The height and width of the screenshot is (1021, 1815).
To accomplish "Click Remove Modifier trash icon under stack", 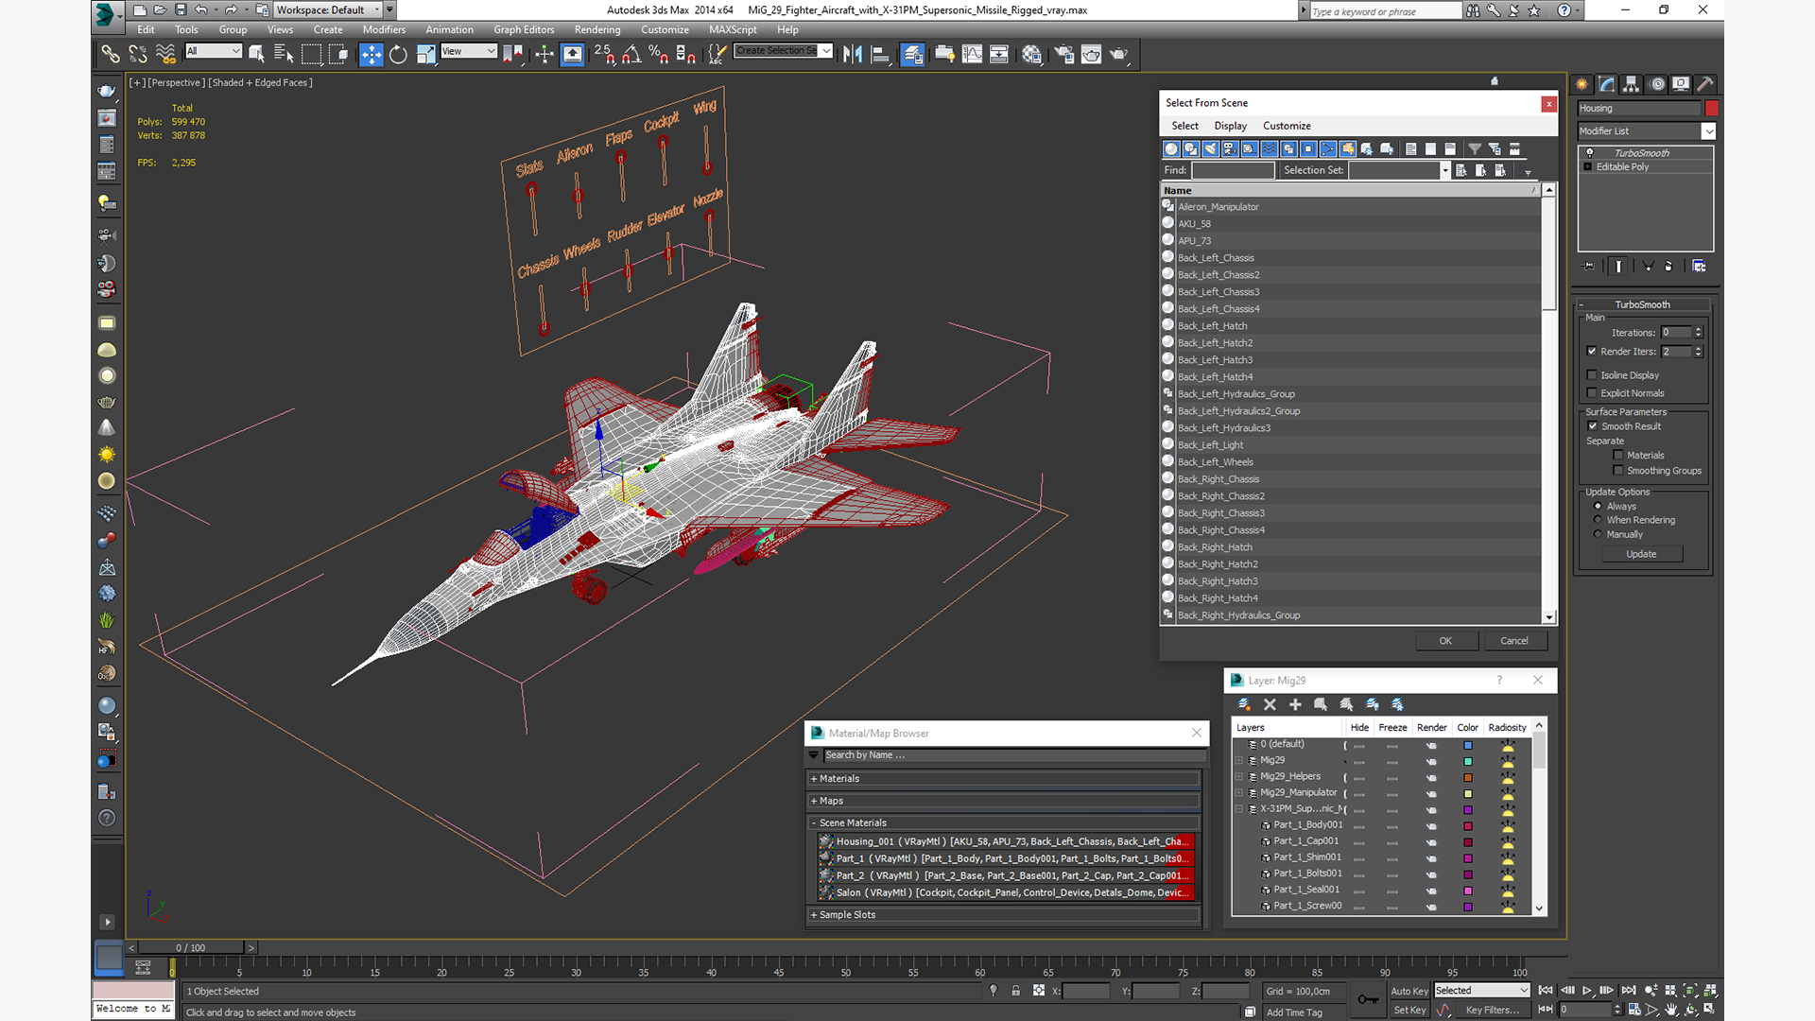I will click(x=1668, y=267).
